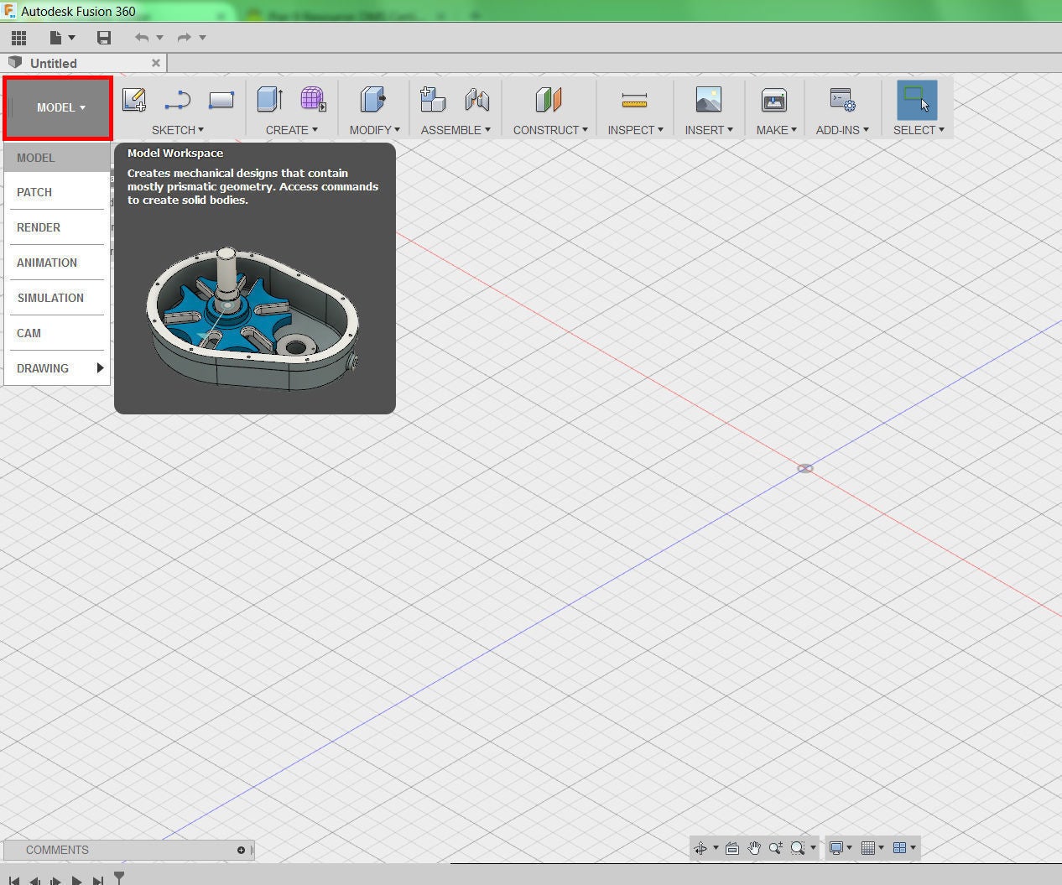Open the Comments panel
The image size is (1062, 885).
click(x=57, y=850)
